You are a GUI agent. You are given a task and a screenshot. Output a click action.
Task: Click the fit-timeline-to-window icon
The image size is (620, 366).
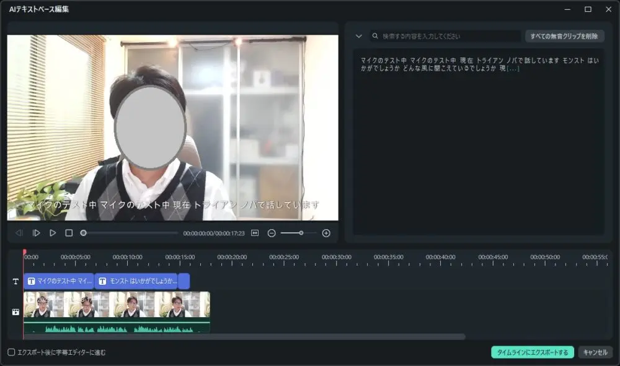point(255,233)
